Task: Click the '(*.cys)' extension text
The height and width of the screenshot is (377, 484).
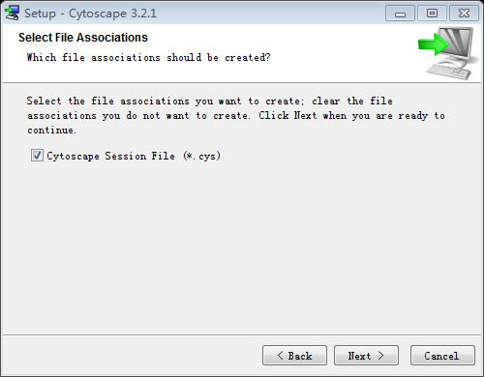Action: [202, 156]
